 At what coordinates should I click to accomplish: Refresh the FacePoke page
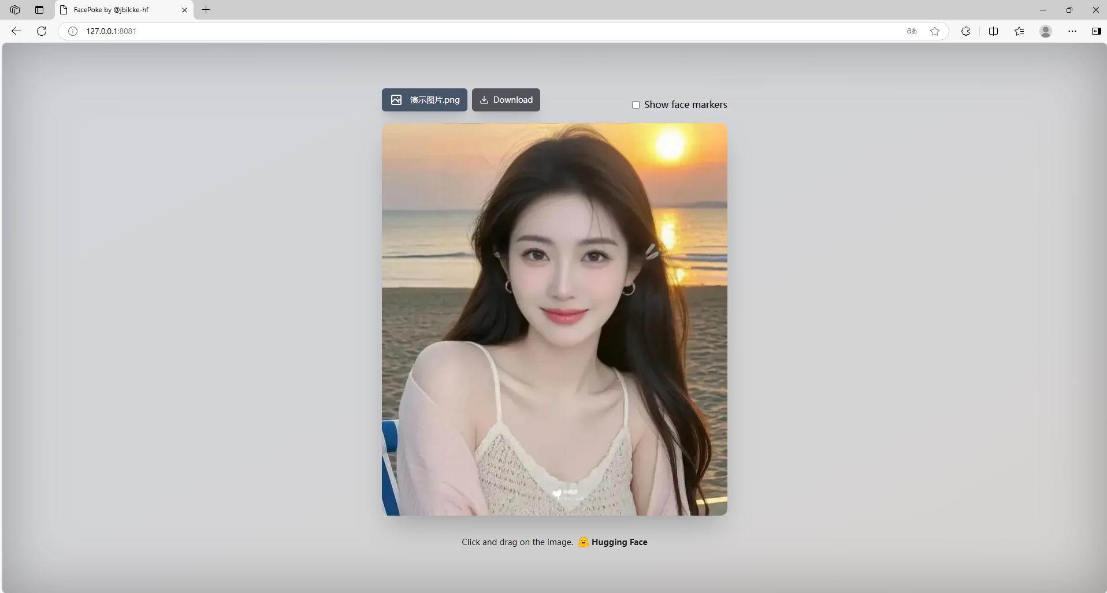[x=41, y=31]
